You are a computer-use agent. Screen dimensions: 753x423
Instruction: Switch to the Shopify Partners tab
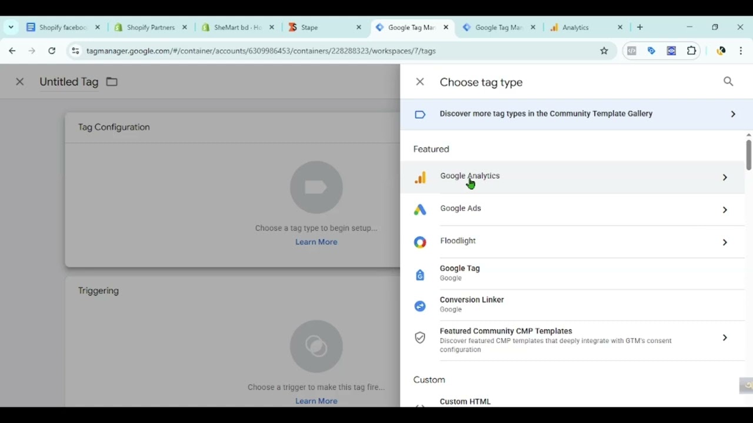[x=151, y=27]
